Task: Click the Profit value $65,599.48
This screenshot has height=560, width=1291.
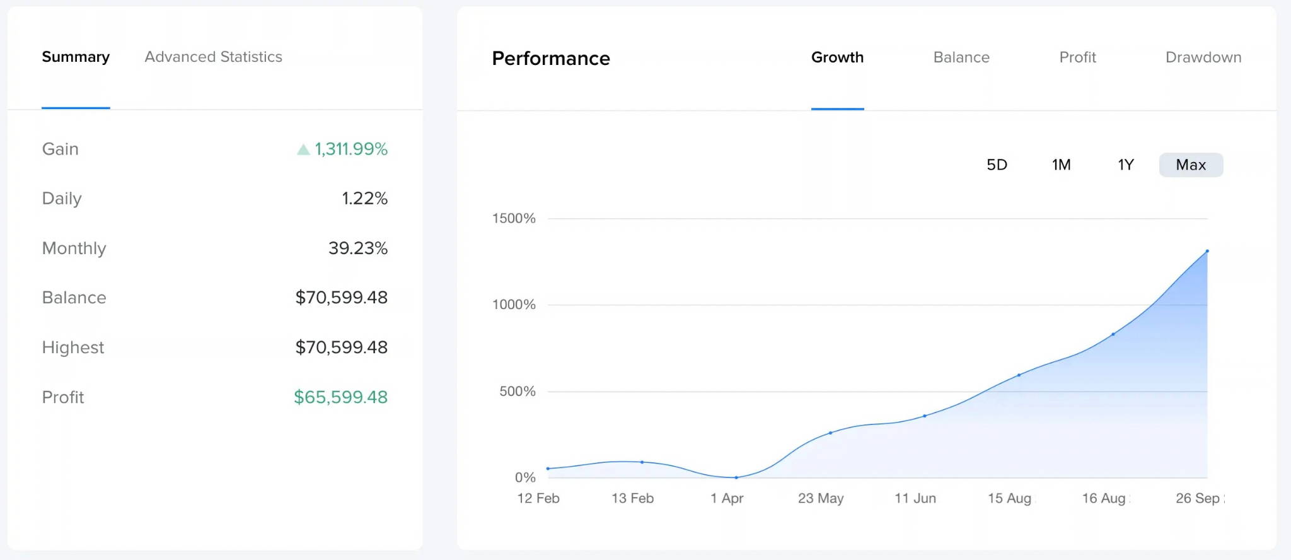Action: (x=340, y=397)
